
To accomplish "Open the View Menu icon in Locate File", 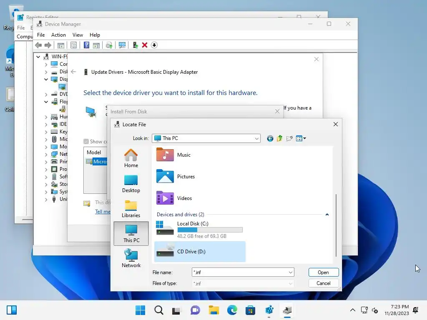I will [301, 138].
